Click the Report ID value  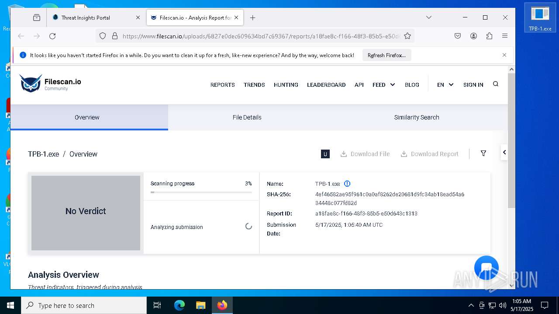(x=366, y=214)
